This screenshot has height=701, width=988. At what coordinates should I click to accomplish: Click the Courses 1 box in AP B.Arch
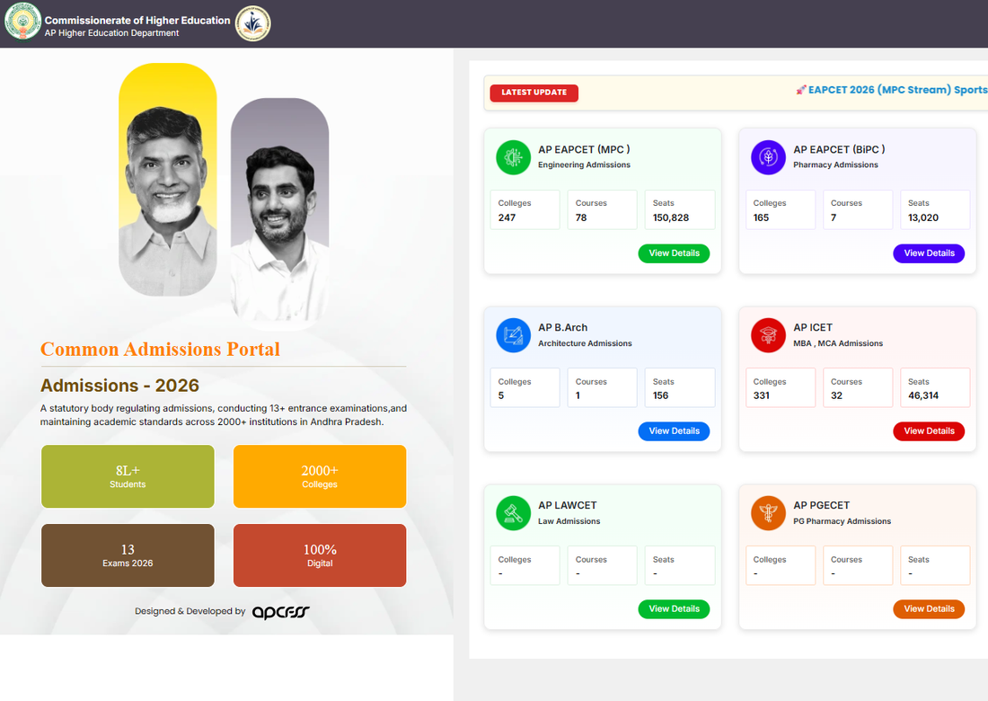tap(603, 387)
